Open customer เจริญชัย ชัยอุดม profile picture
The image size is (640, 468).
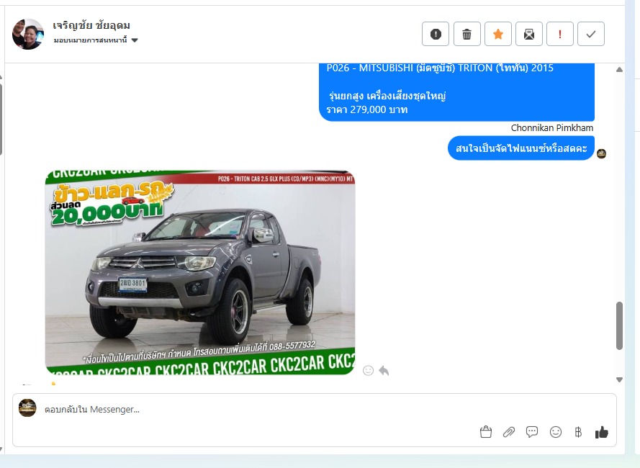click(28, 35)
